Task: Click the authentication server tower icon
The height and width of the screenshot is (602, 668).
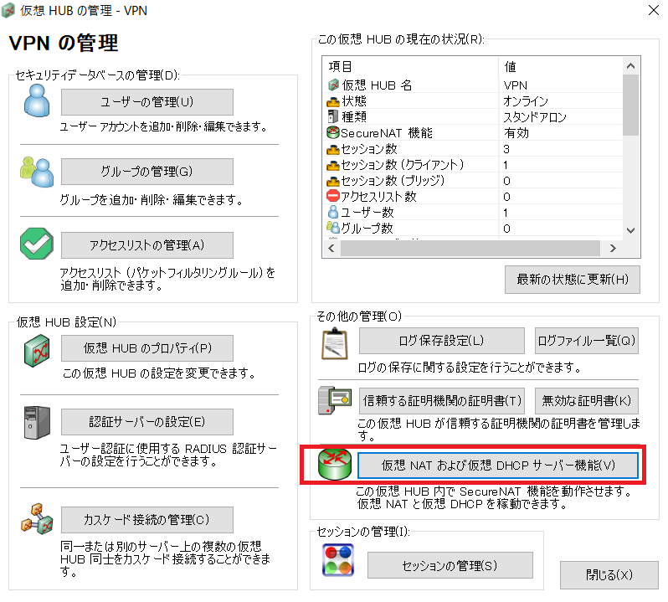Action: point(37,423)
